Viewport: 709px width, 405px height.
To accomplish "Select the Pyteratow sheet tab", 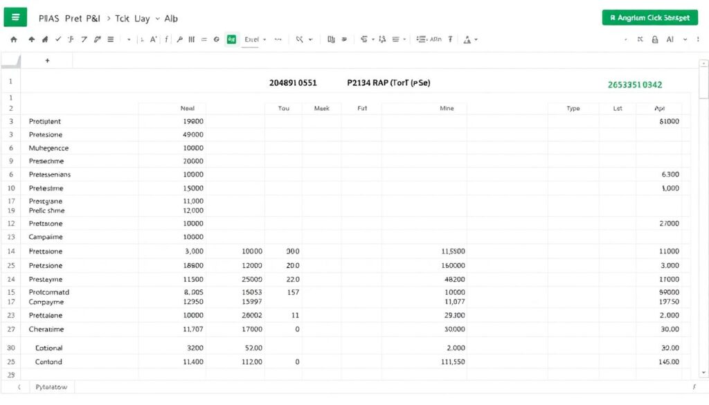I will [51, 387].
